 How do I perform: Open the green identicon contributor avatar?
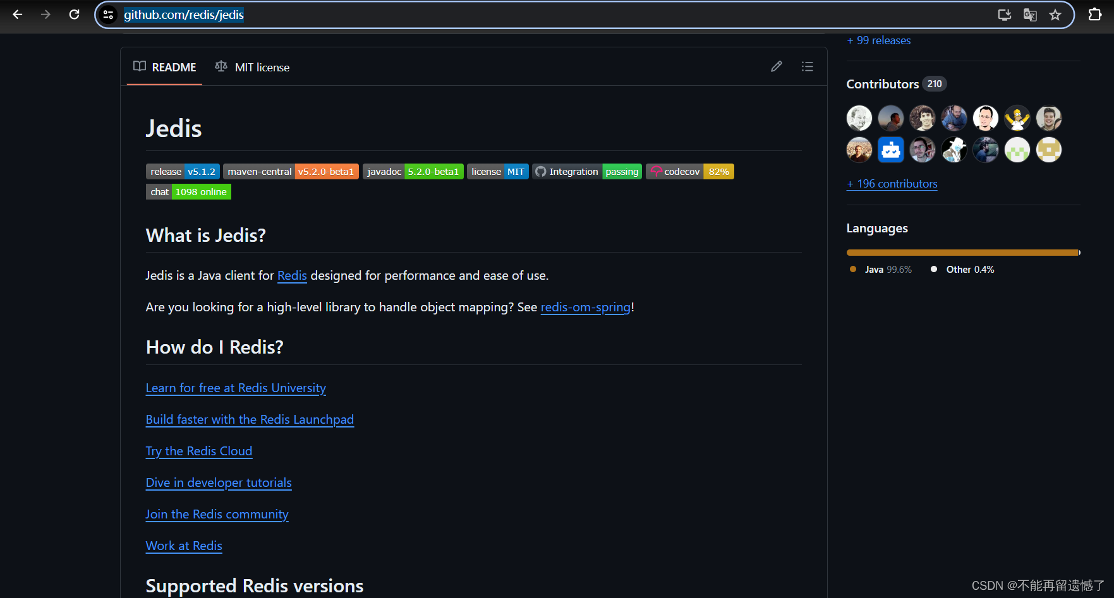tap(1017, 150)
